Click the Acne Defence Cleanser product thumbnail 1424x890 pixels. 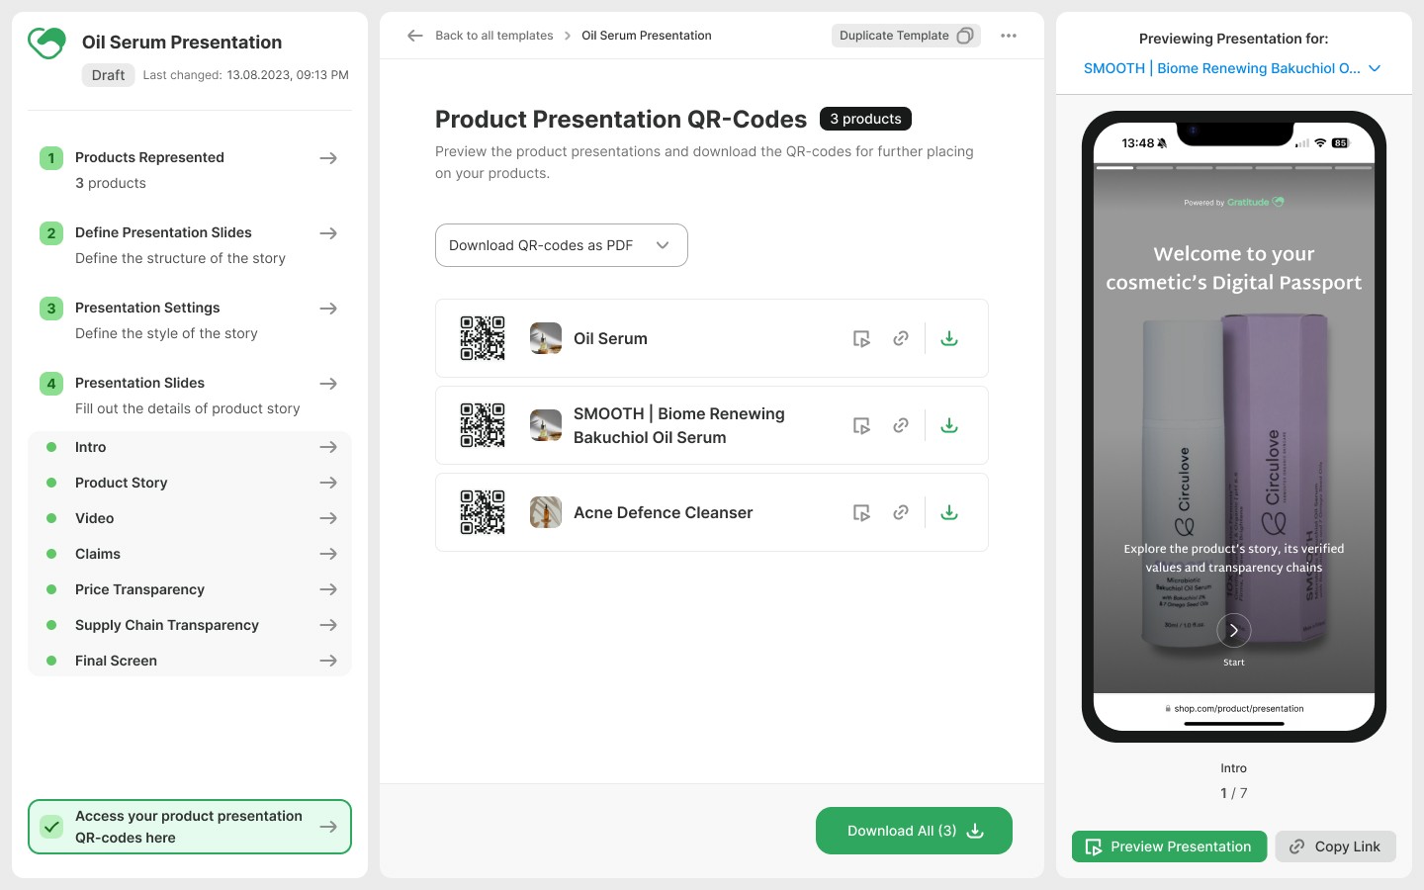[546, 512]
